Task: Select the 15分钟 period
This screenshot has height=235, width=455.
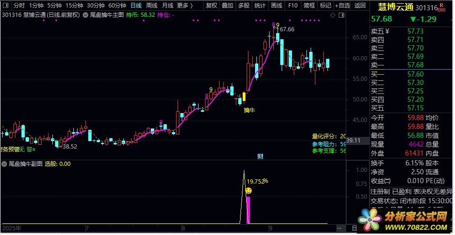Action: coord(74,6)
